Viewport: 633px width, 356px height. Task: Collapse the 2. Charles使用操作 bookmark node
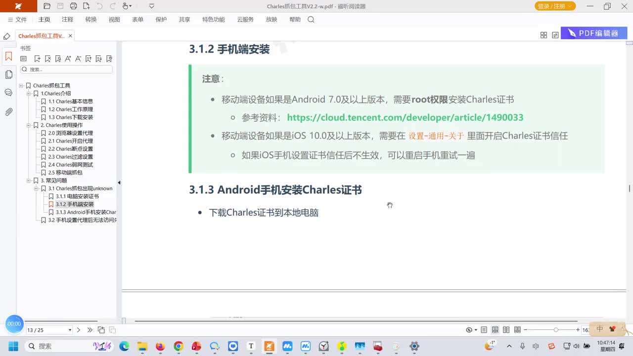[x=29, y=125]
